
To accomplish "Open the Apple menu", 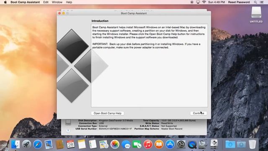I will pos(5,2).
